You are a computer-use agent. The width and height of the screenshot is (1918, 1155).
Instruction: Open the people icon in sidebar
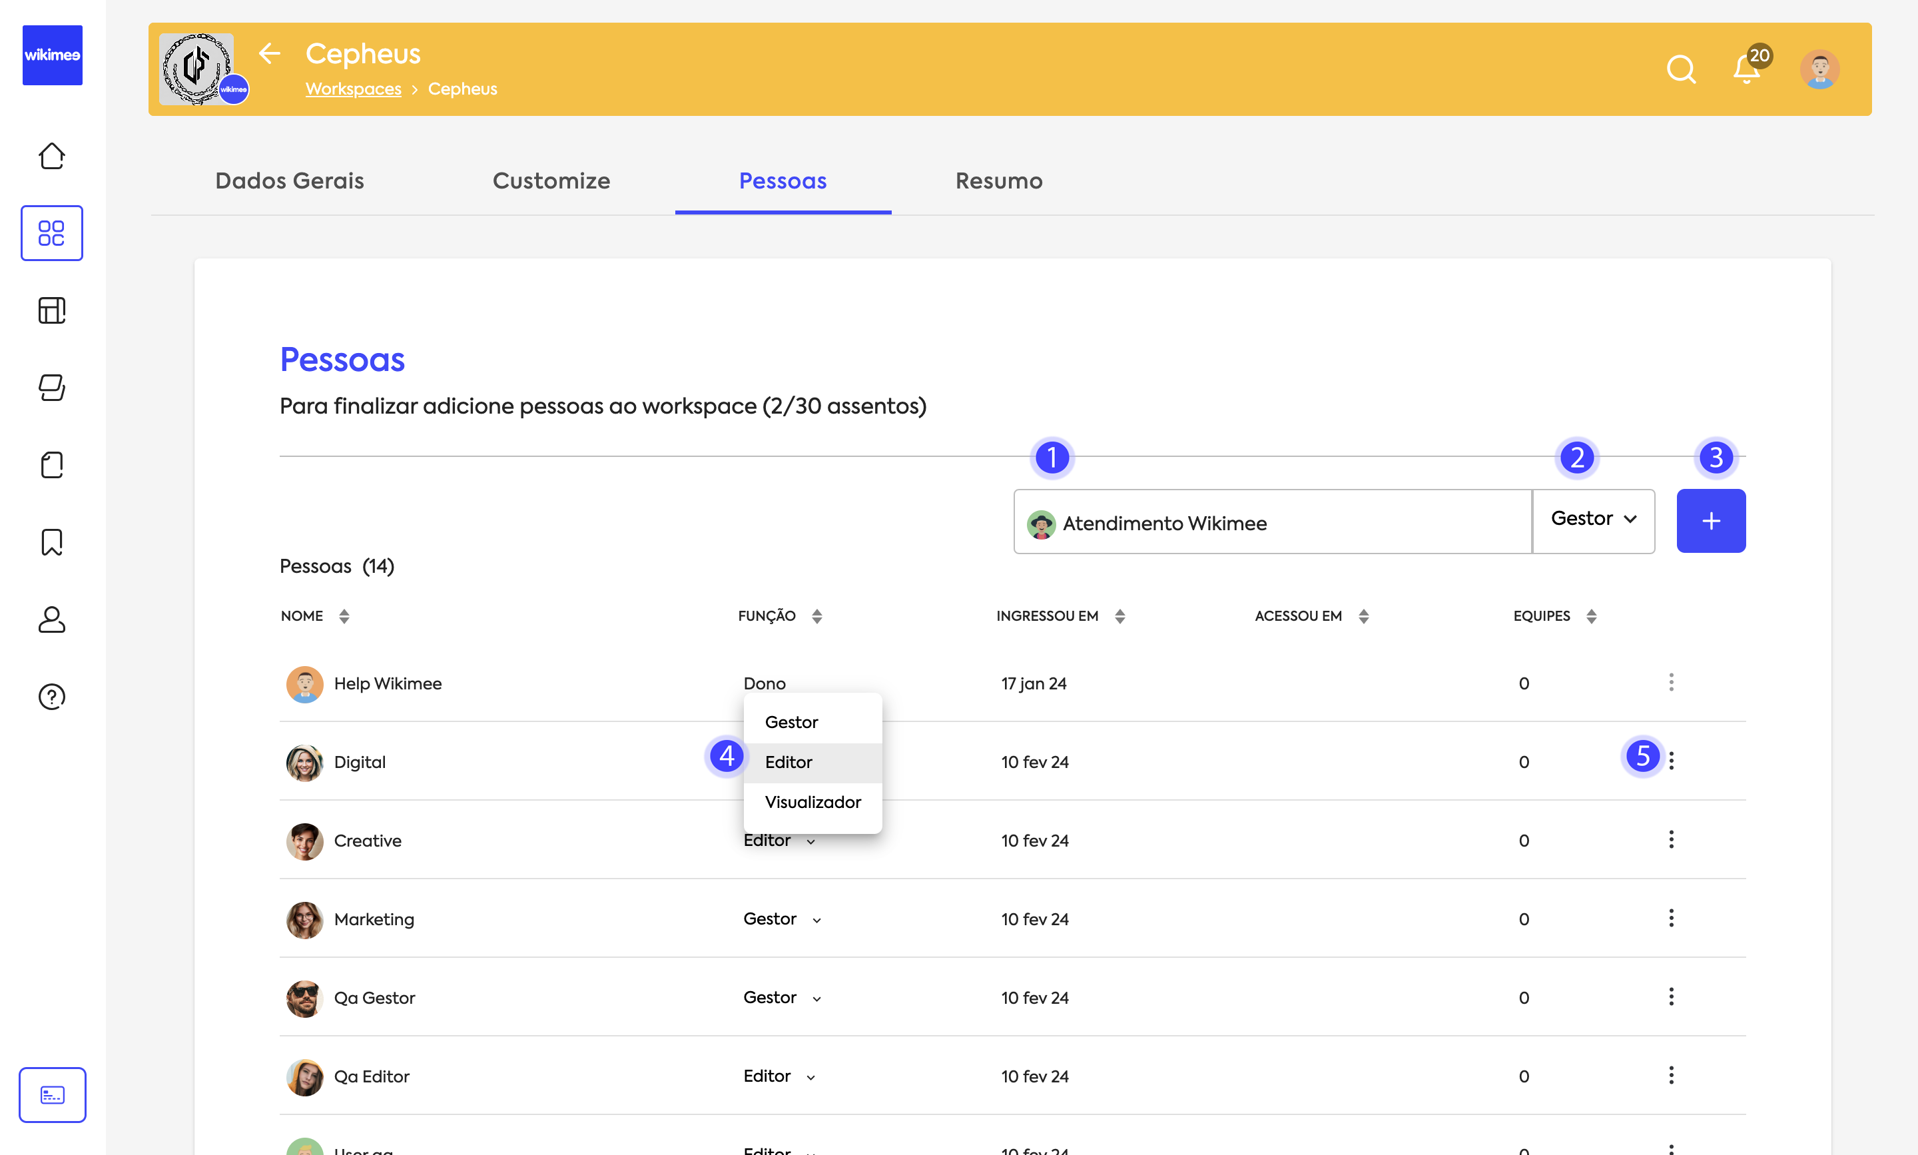(51, 619)
